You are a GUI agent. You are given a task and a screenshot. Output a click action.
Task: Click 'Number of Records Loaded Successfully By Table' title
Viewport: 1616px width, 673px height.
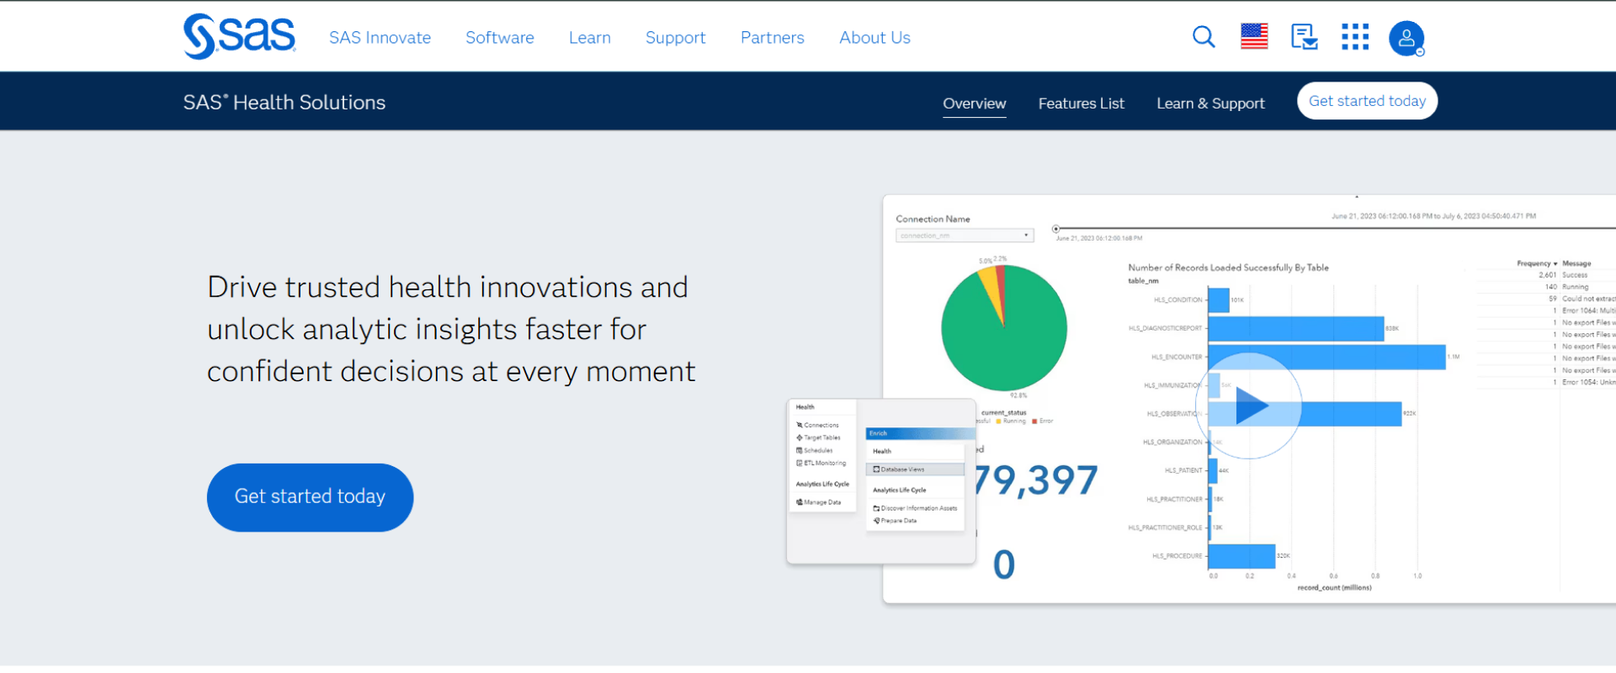tap(1228, 268)
